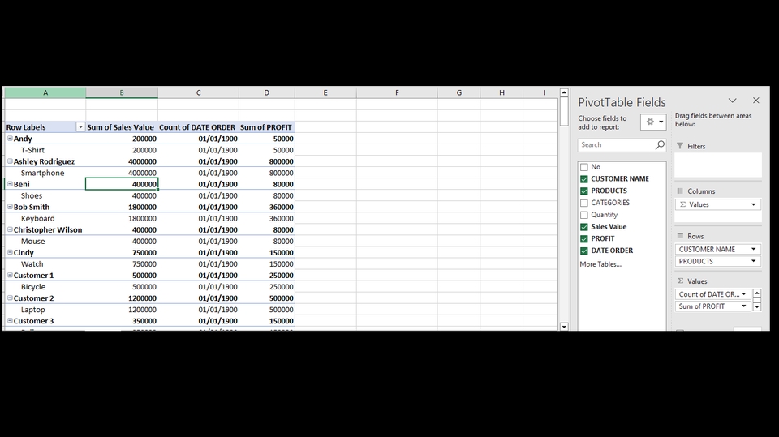Collapse the Beni row group
The image size is (779, 437).
(x=10, y=184)
